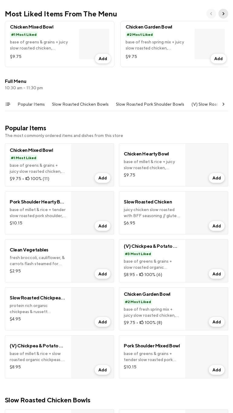
Task: Click the Slow Roasted Chicken item image
Action: (x=206, y=210)
